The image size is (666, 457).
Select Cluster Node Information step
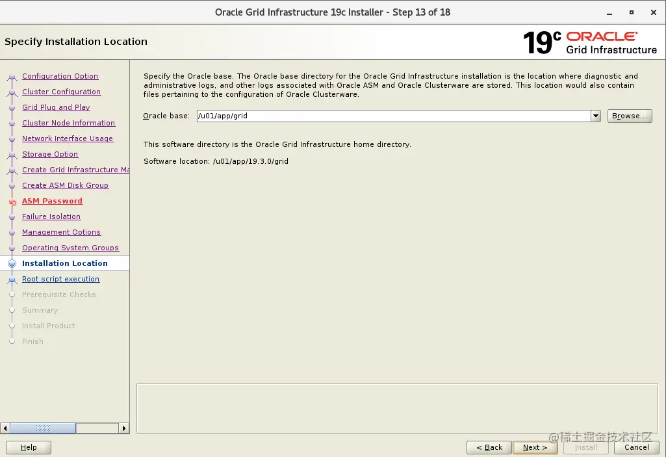coord(68,123)
